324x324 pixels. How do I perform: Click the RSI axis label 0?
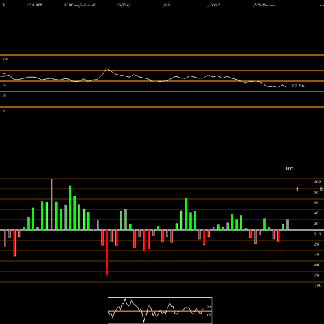3,111
